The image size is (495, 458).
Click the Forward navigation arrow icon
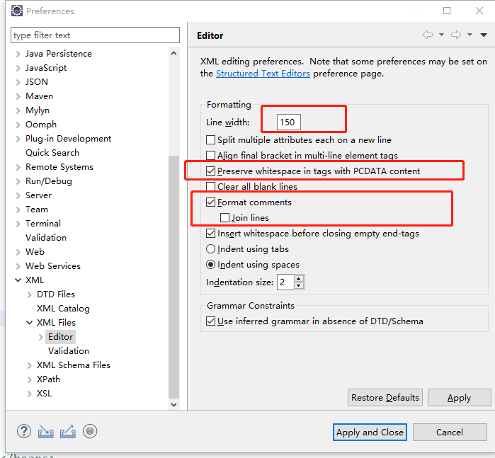(x=456, y=35)
